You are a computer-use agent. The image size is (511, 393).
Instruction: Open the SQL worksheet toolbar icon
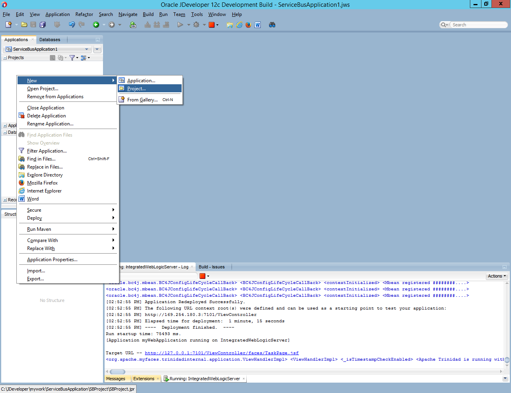[x=133, y=25]
